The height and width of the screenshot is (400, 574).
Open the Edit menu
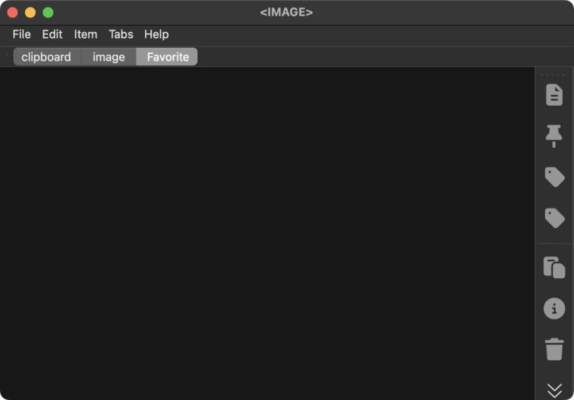(x=52, y=34)
